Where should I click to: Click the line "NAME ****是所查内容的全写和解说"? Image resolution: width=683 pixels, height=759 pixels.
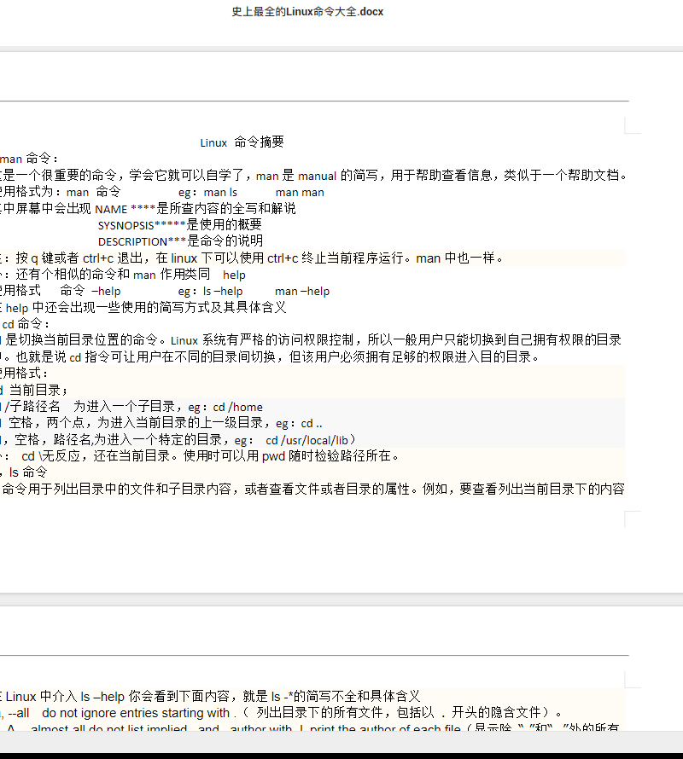pyautogui.click(x=196, y=209)
